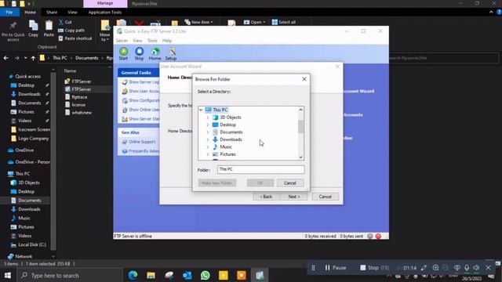Switch to the Share tab in Explorer
The width and height of the screenshot is (502, 282).
pos(52,13)
